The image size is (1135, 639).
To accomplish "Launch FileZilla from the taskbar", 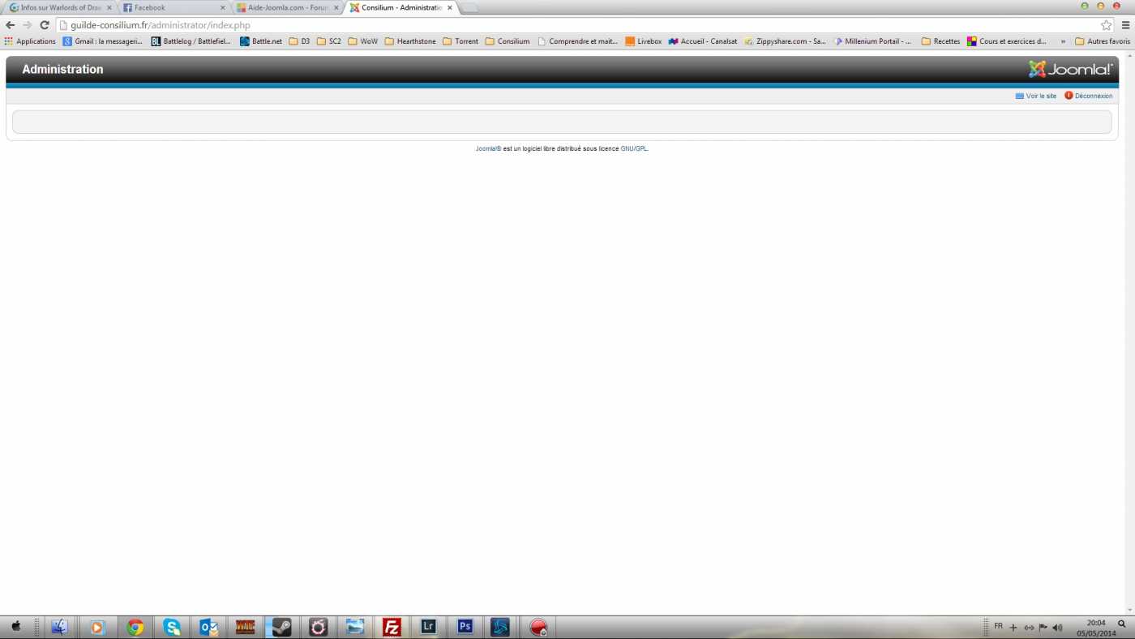I will coord(392,627).
